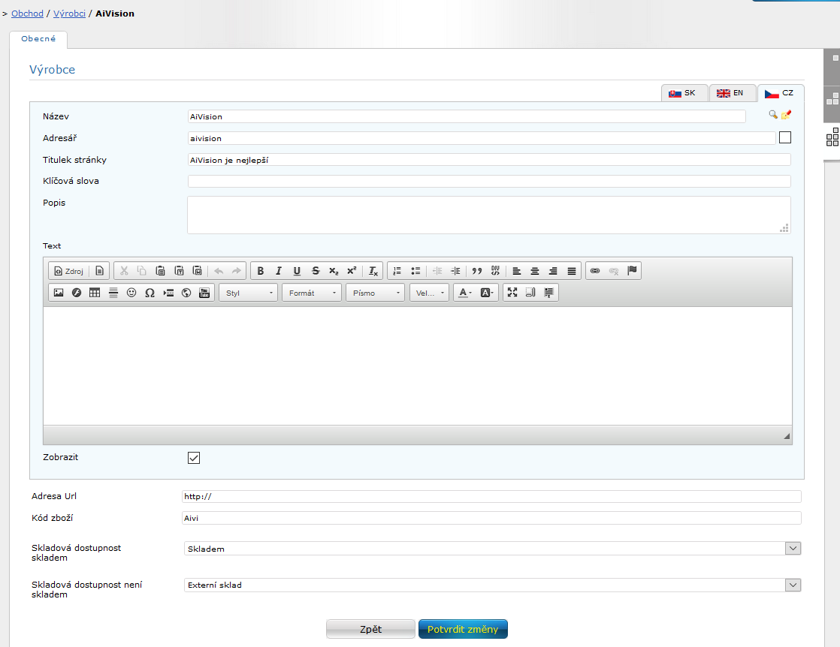Expand Skladová dostupnost není skladem dropdown

click(x=793, y=585)
